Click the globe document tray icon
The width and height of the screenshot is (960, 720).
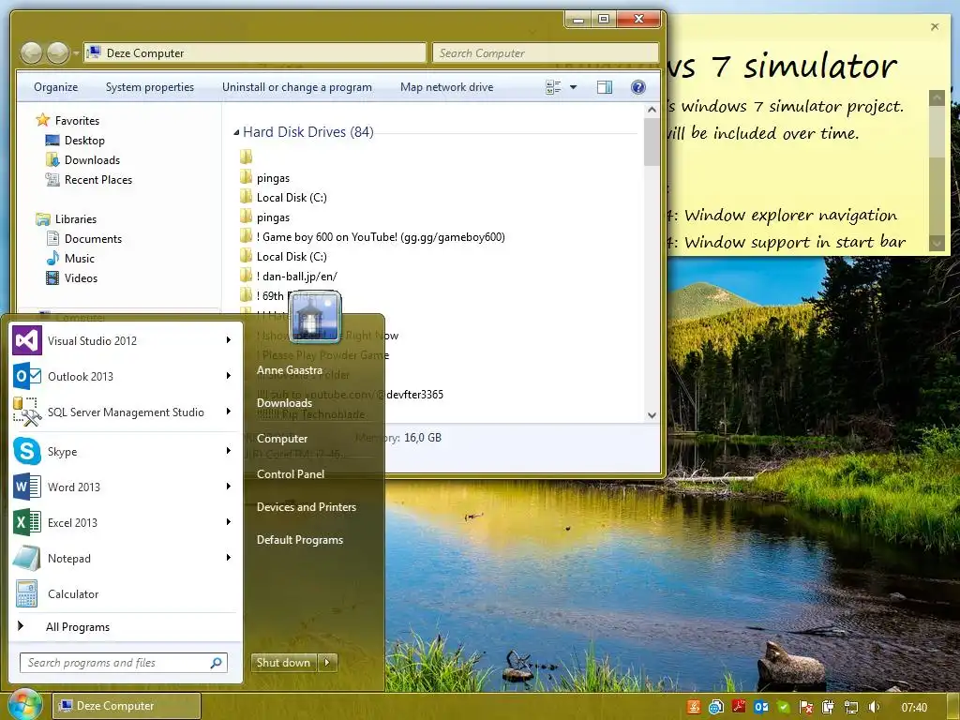pyautogui.click(x=716, y=707)
